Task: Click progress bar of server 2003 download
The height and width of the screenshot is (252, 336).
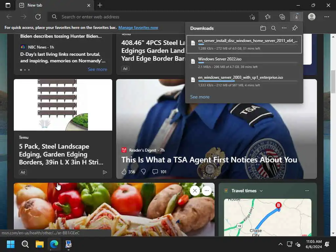Action: 248,81
